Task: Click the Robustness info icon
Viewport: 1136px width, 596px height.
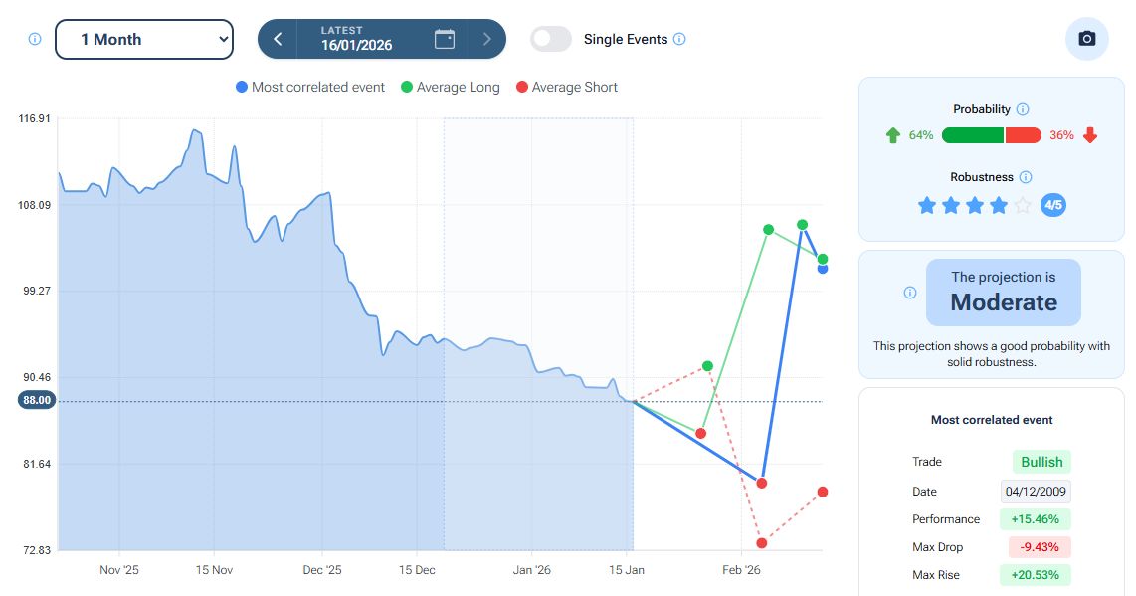Action: [x=1026, y=177]
